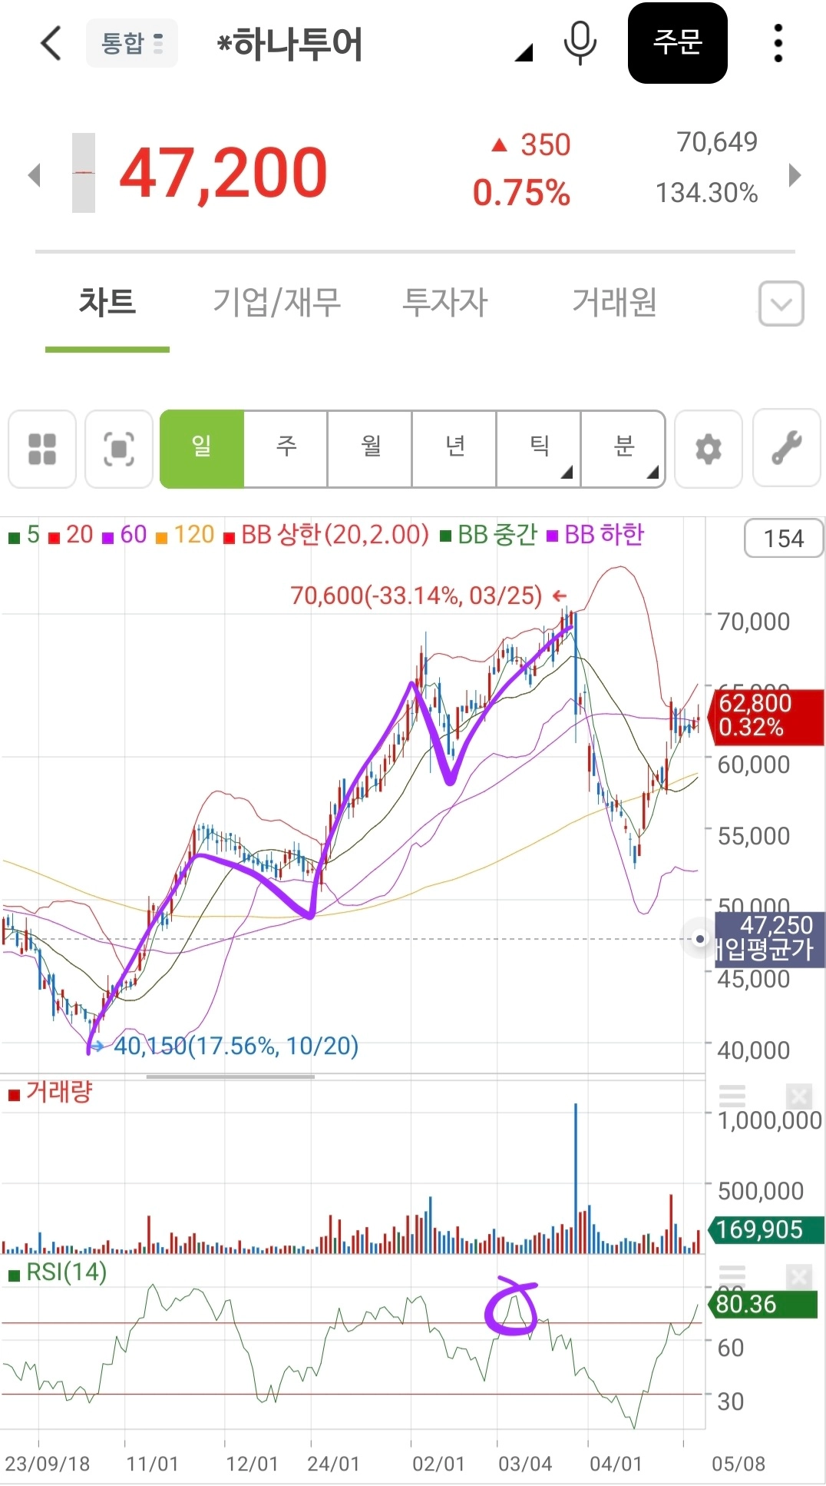Tap the 40,150 low price annotation
The height and width of the screenshot is (1486, 826).
(224, 1046)
